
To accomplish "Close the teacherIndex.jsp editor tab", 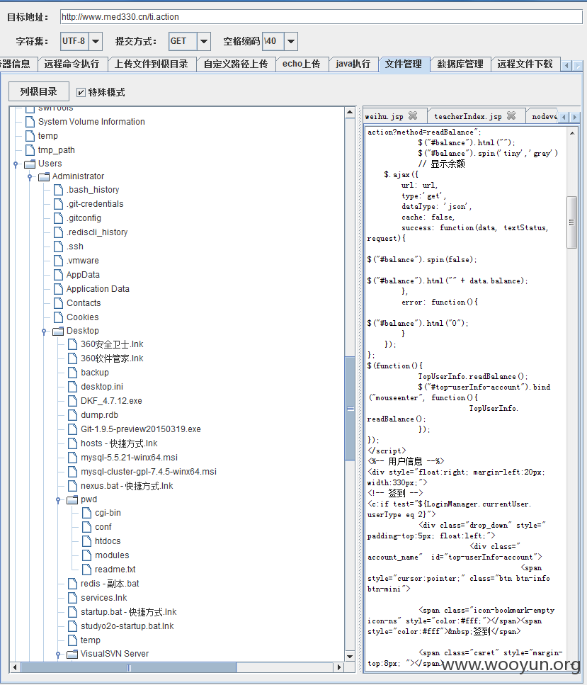I will pyautogui.click(x=511, y=115).
